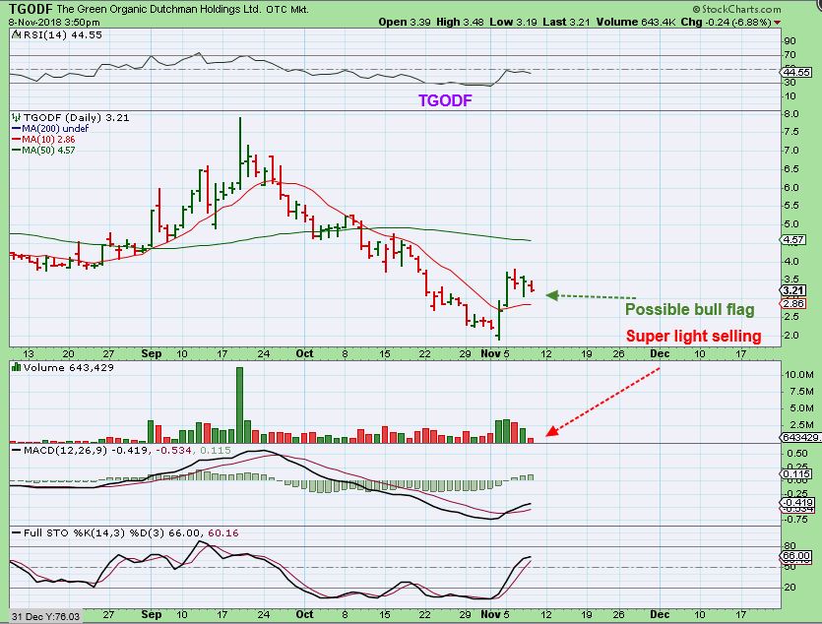Click the bar-chart icon before TGODF (Daily)
This screenshot has height=624, width=822.
(x=17, y=117)
